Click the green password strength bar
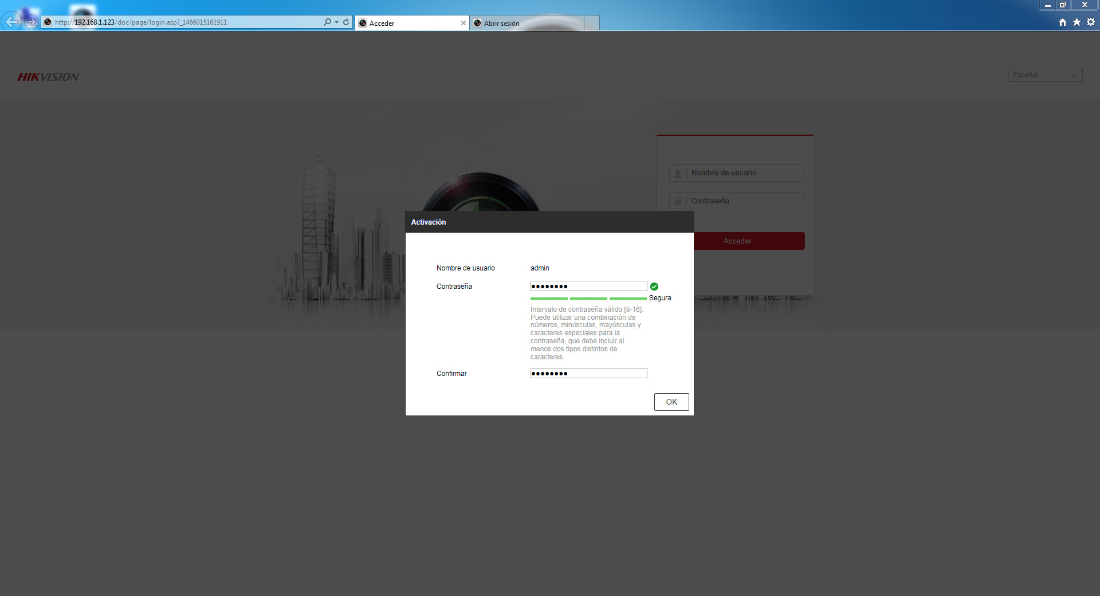 click(588, 299)
